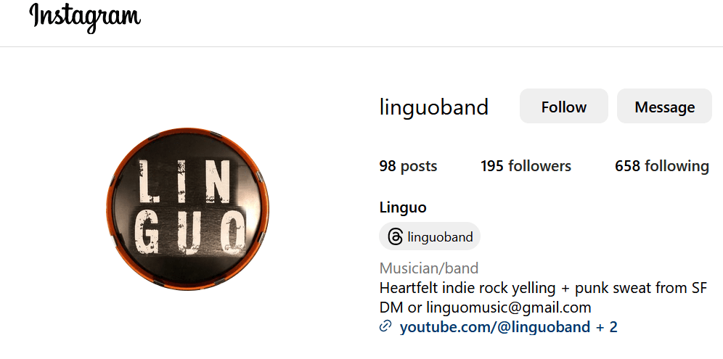Image resolution: width=723 pixels, height=359 pixels.
Task: Expand the '+ 2' additional links
Action: click(607, 327)
